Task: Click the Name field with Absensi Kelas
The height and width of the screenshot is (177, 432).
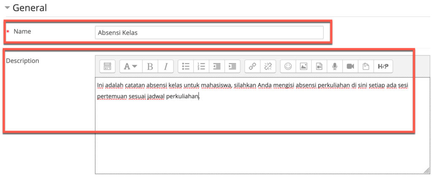Action: [x=209, y=32]
